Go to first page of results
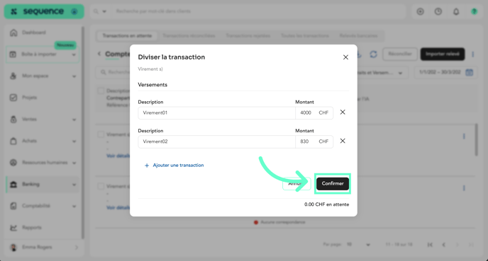Screen dimensions: 488x261 pos(430,245)
